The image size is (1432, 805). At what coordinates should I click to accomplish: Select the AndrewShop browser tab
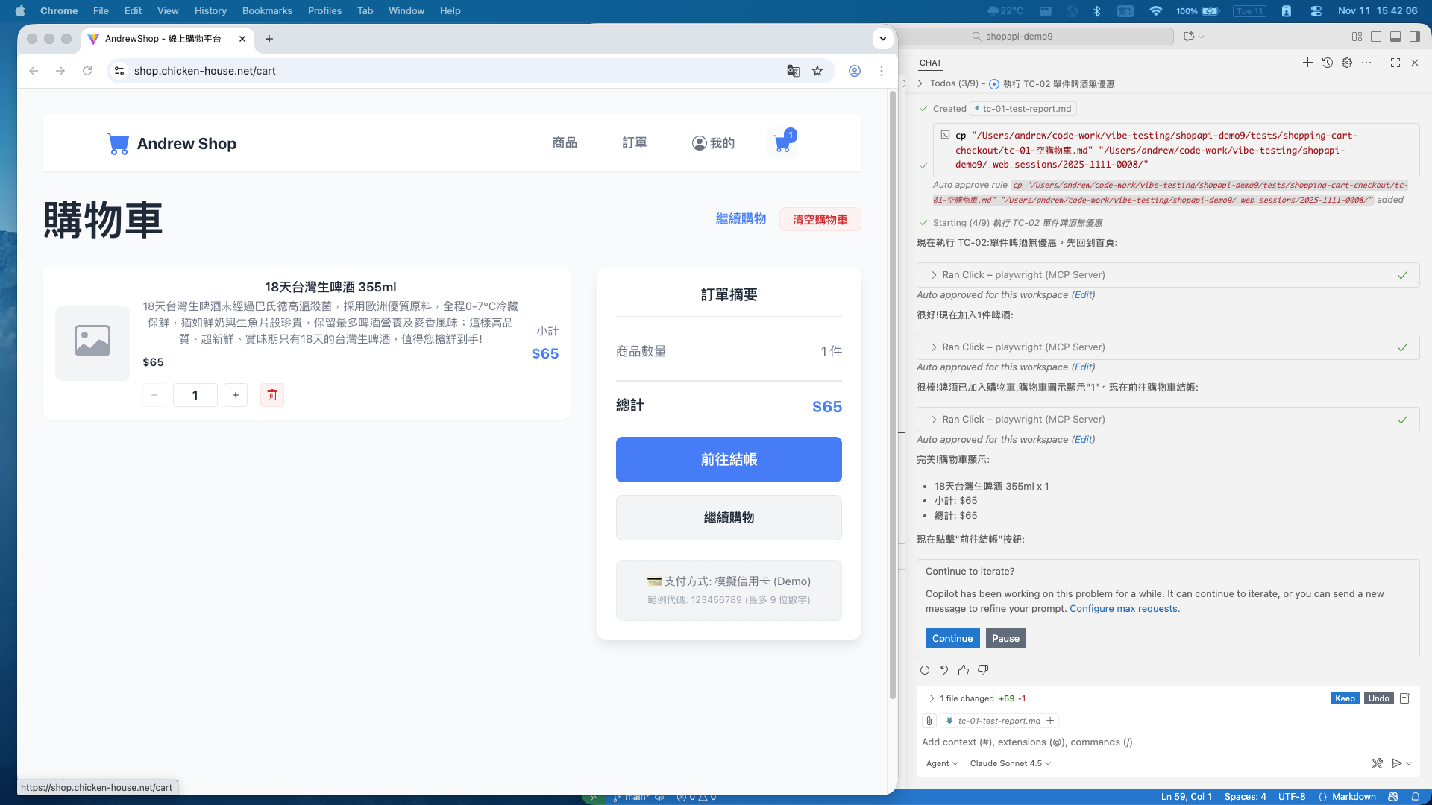(160, 39)
